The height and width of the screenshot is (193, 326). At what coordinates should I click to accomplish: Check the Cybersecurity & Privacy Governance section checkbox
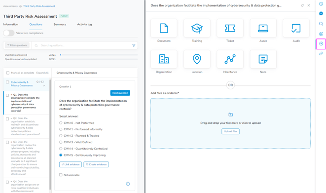coord(7,82)
